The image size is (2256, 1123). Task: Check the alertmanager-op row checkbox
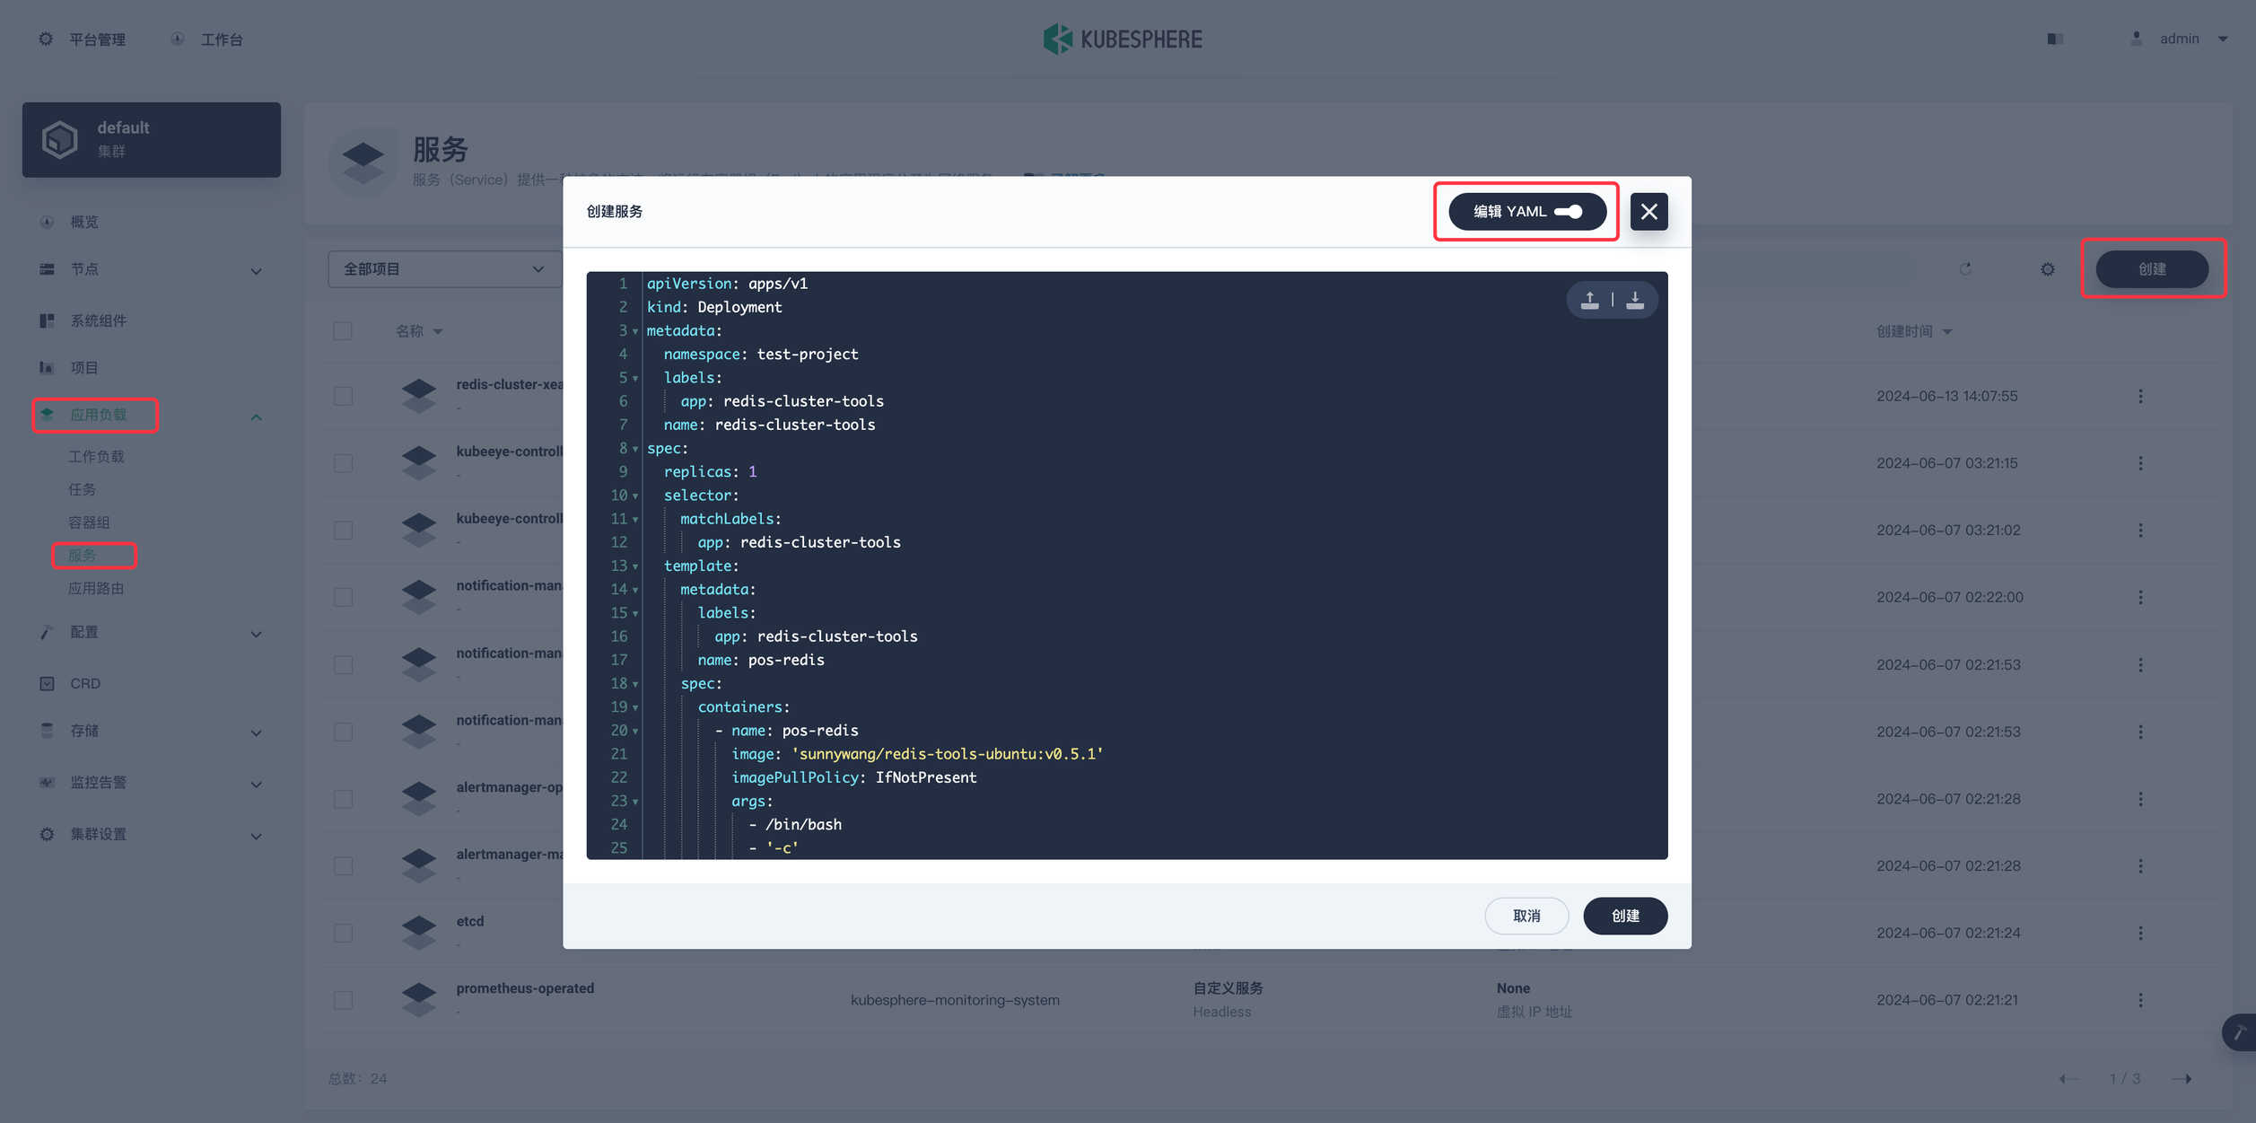(x=343, y=799)
